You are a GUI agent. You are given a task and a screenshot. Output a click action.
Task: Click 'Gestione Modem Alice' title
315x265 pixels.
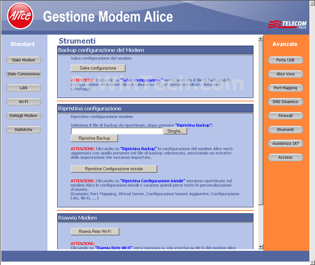point(108,16)
